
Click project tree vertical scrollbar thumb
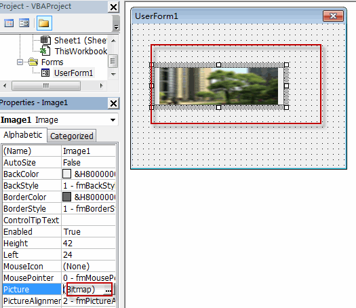113,61
